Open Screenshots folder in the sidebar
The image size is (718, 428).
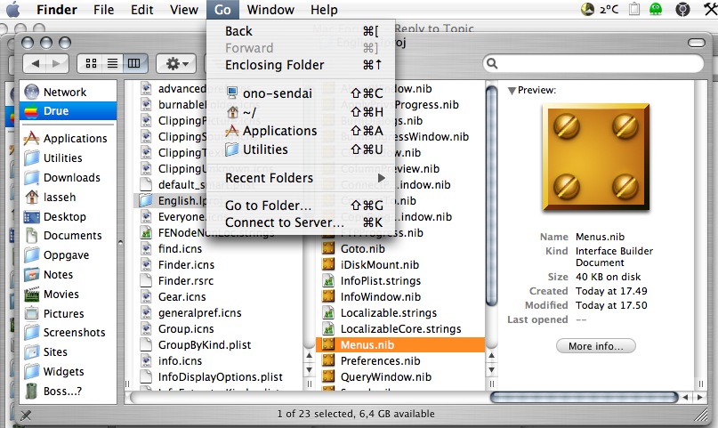click(x=68, y=333)
